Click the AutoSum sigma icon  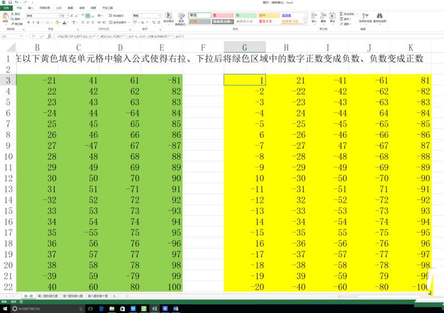click(342, 14)
